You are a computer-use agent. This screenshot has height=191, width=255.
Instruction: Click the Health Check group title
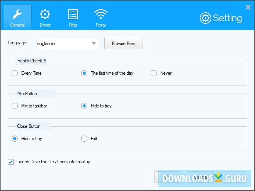click(x=32, y=61)
